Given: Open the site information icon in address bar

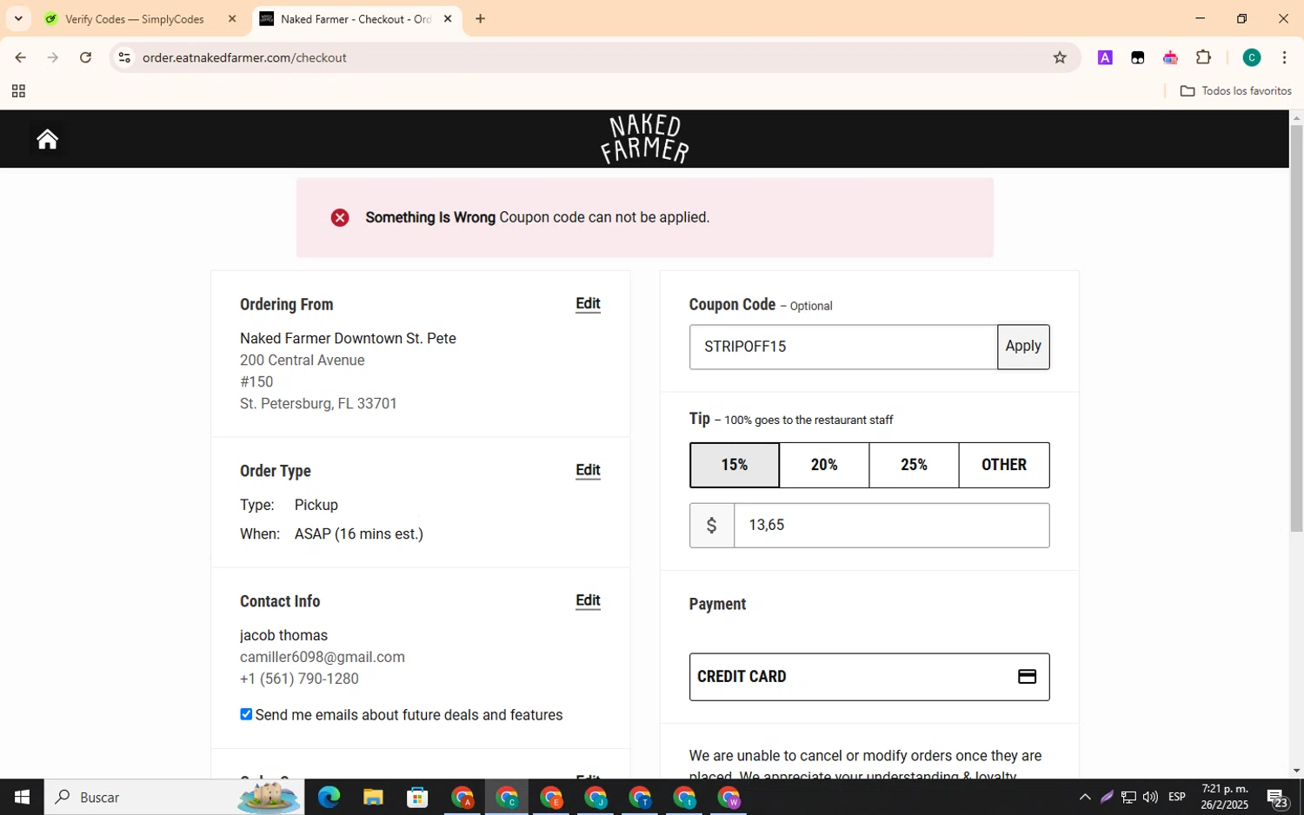Looking at the screenshot, I should (x=124, y=57).
